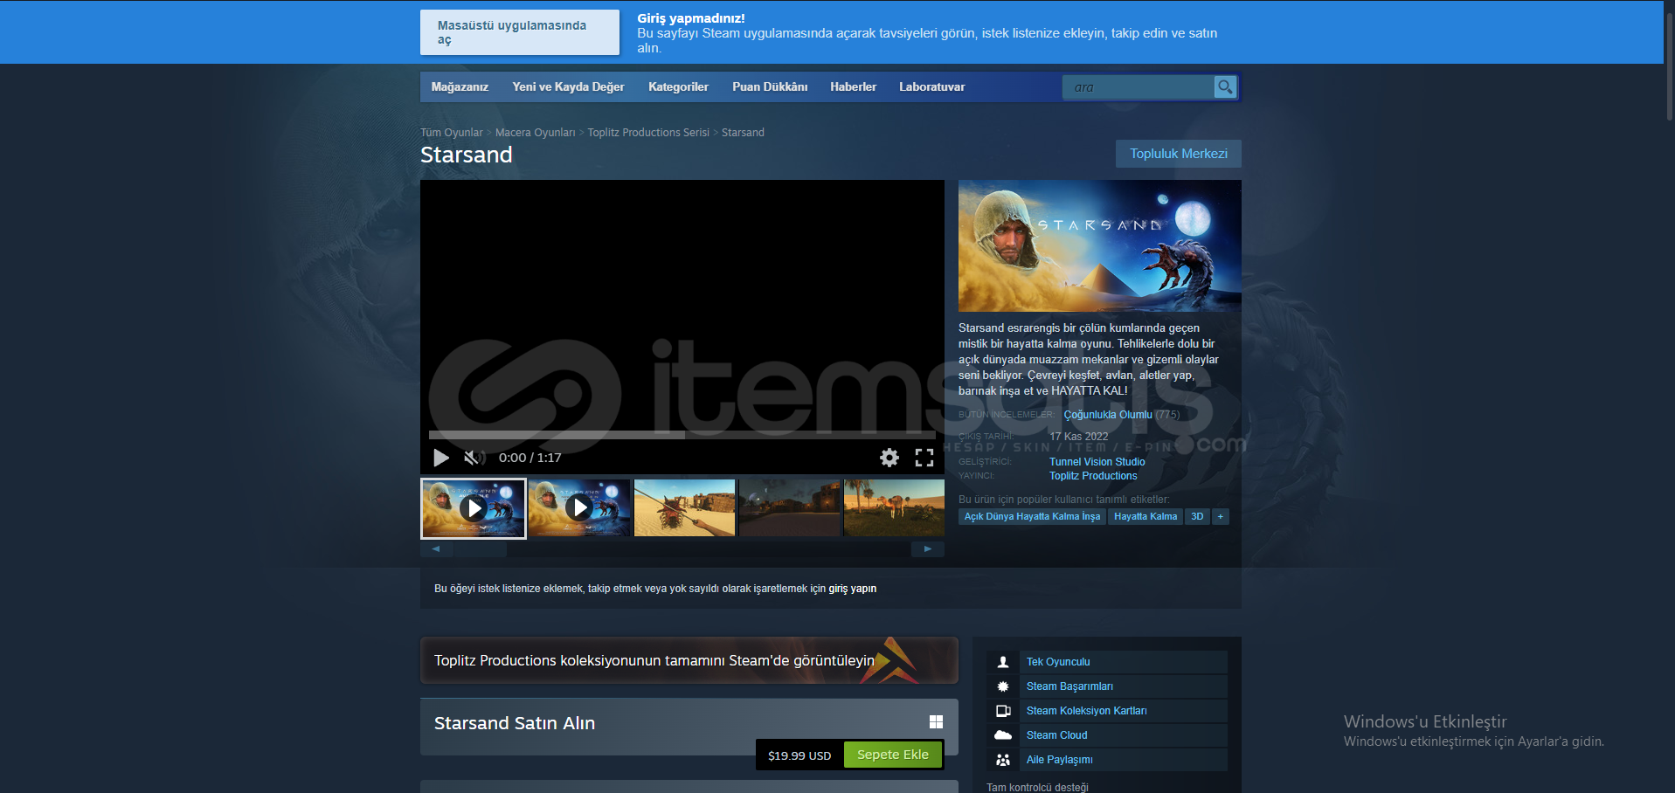Click thumbnail strip scrollbar handle
This screenshot has height=793, width=1675.
coord(480,549)
